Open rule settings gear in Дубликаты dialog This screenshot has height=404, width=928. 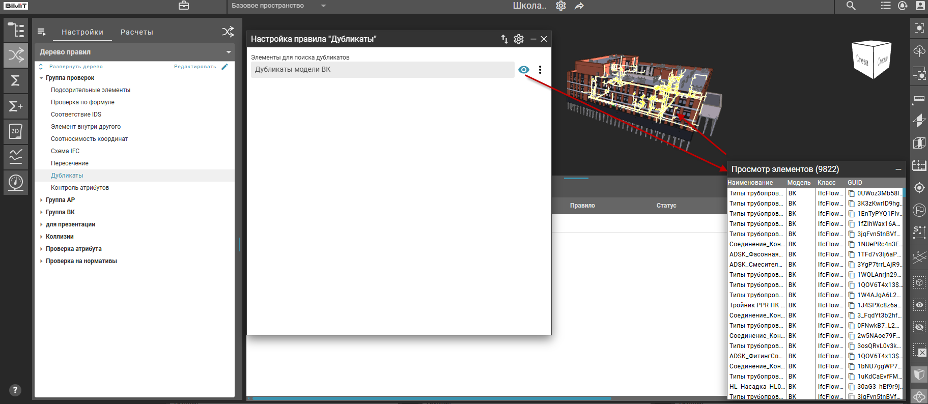[519, 39]
